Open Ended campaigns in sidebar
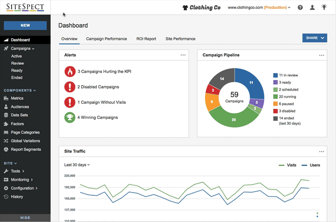Image resolution: width=336 pixels, height=222 pixels. pos(17,77)
